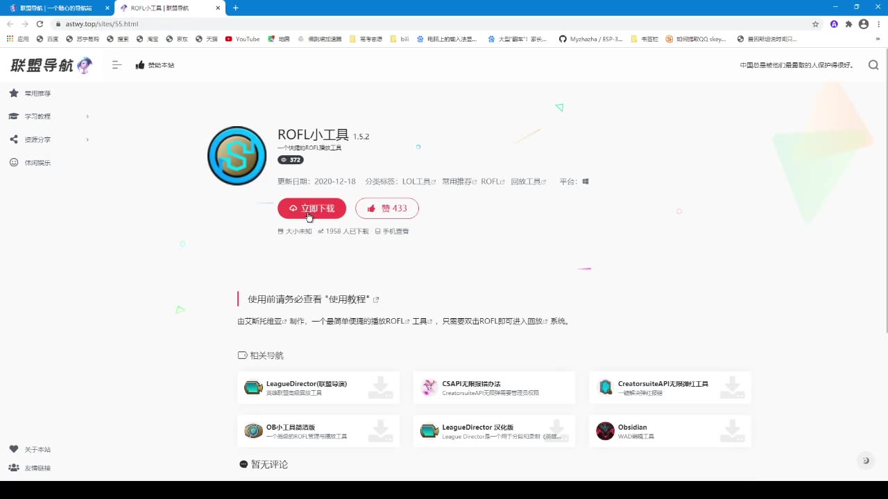Click the 1958 人已下载 download count
888x499 pixels.
(x=343, y=231)
